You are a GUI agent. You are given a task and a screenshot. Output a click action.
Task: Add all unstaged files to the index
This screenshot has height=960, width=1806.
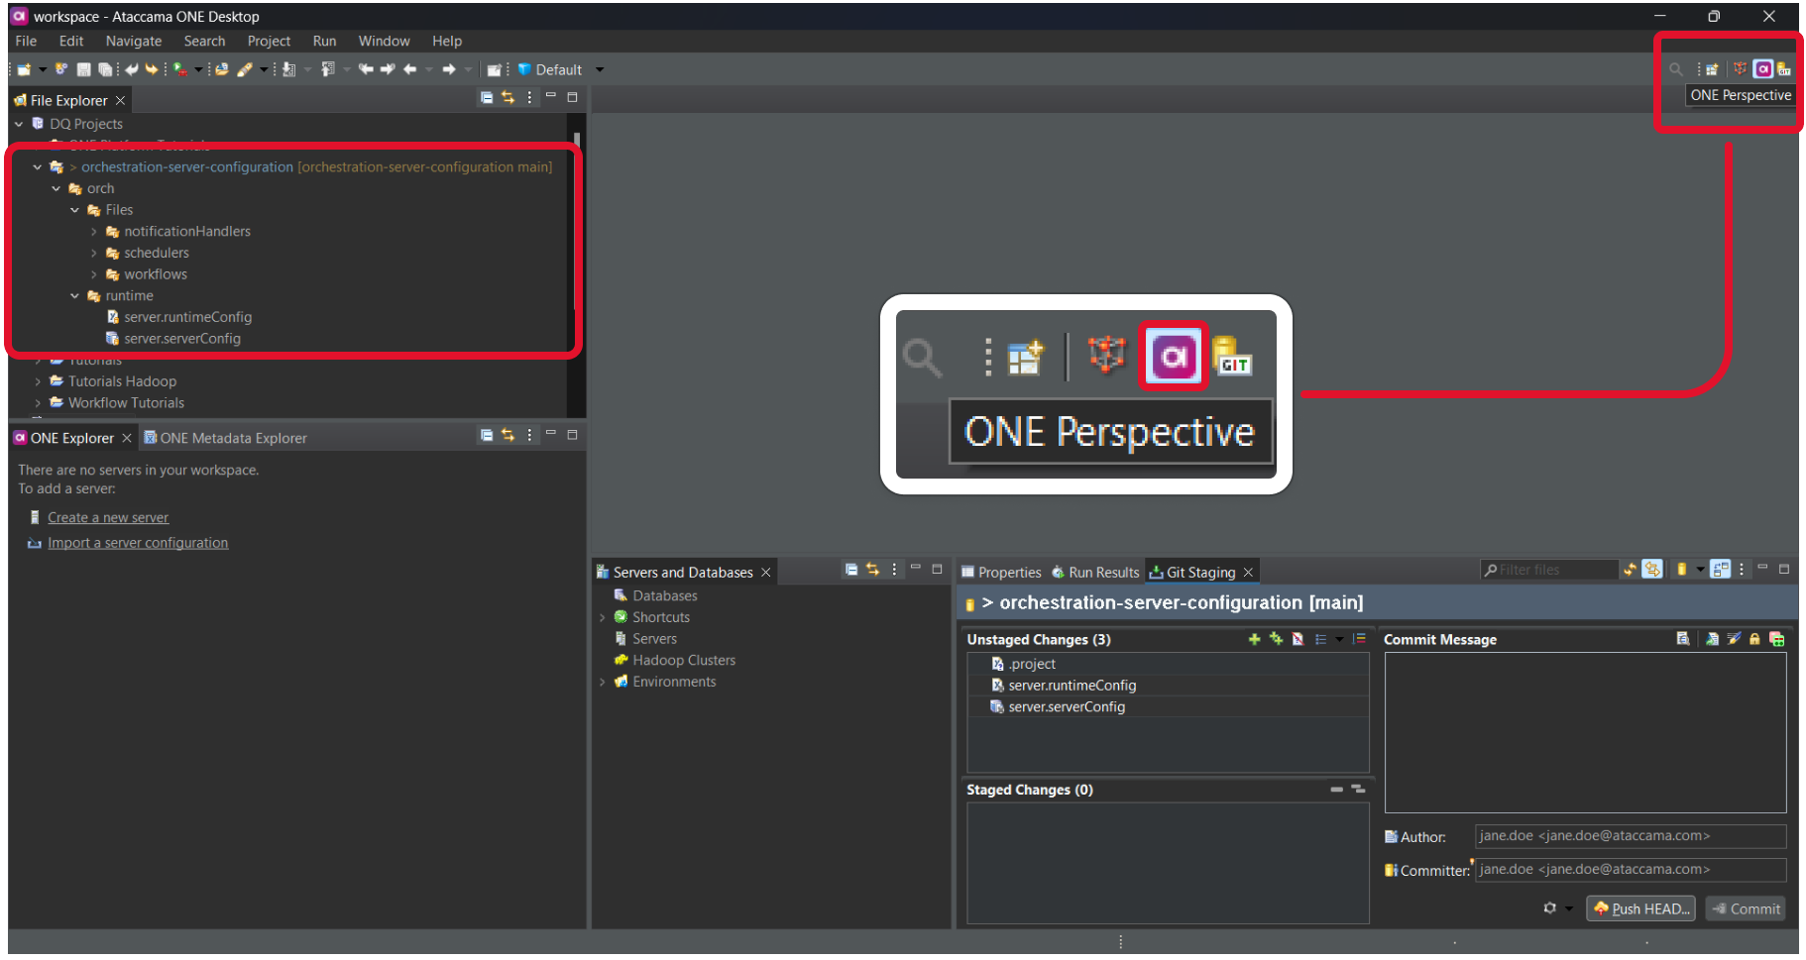pyautogui.click(x=1276, y=639)
